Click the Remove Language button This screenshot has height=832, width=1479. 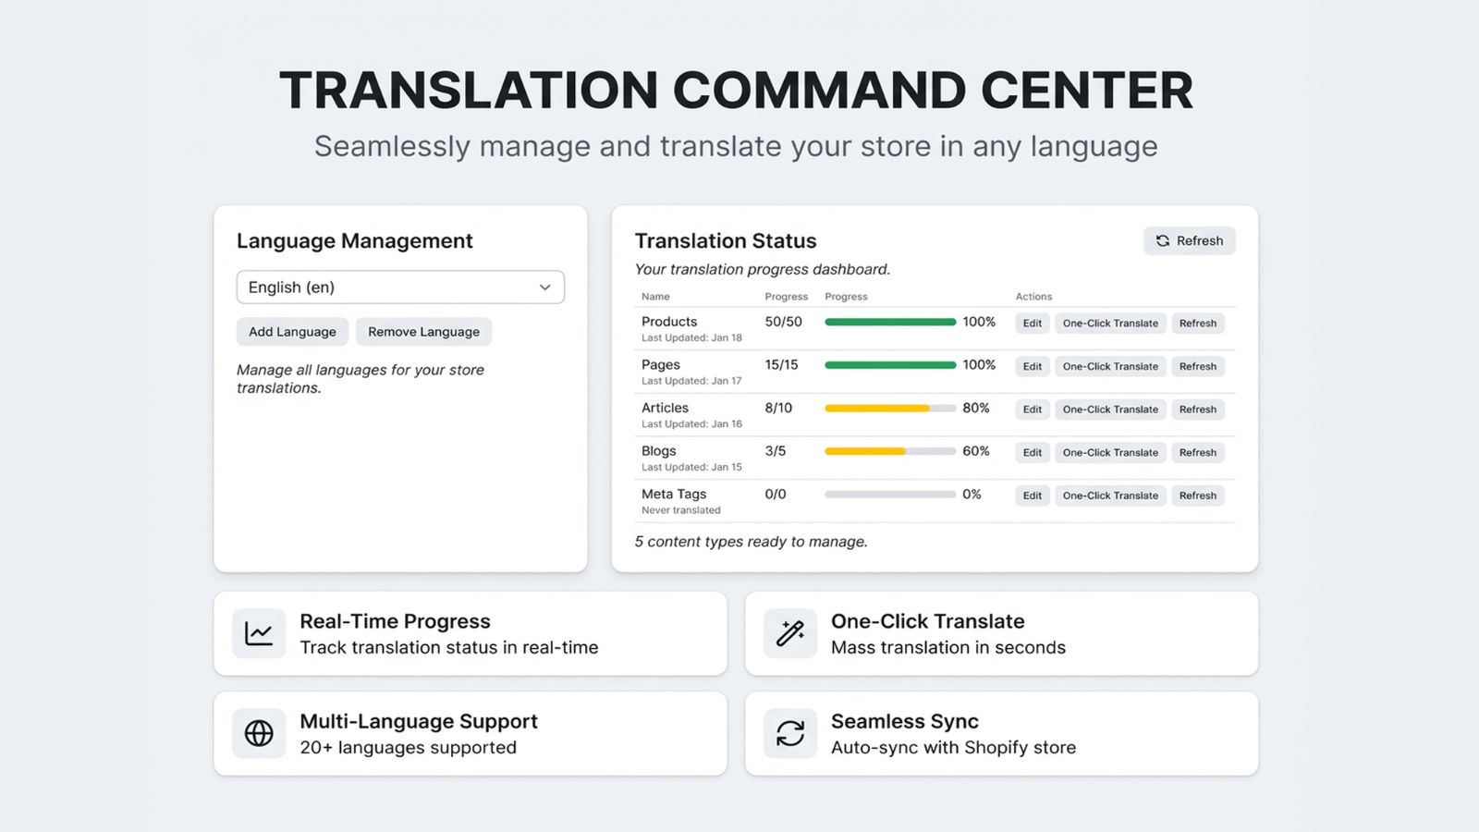point(423,332)
